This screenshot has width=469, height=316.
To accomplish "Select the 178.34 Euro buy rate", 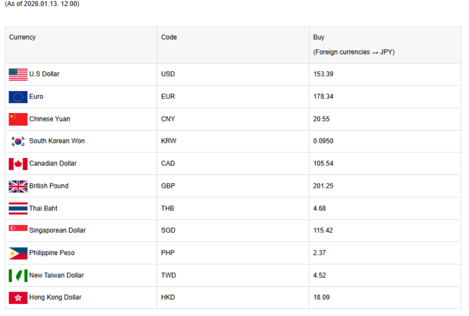I will (323, 97).
